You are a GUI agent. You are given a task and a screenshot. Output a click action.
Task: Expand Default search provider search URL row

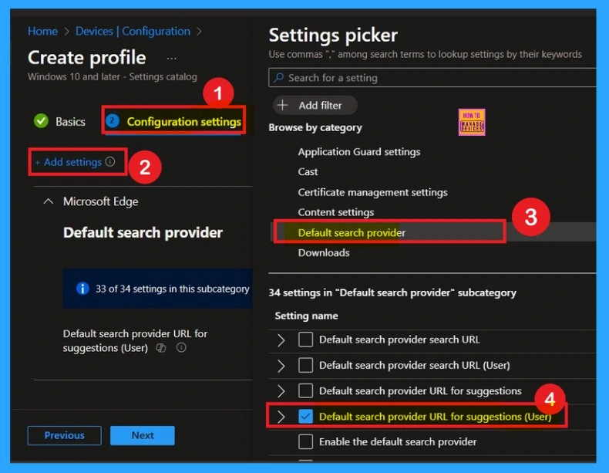(281, 340)
